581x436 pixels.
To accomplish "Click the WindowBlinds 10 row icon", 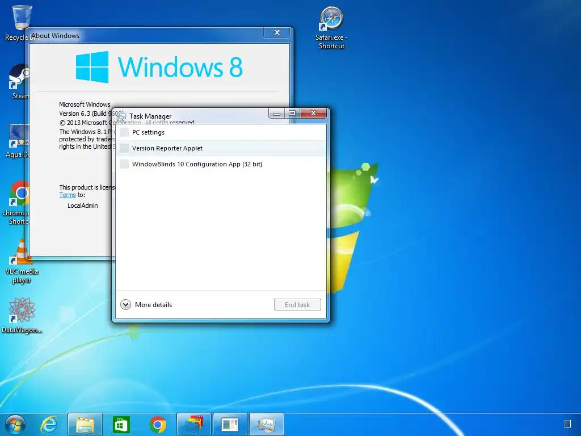I will pos(124,164).
